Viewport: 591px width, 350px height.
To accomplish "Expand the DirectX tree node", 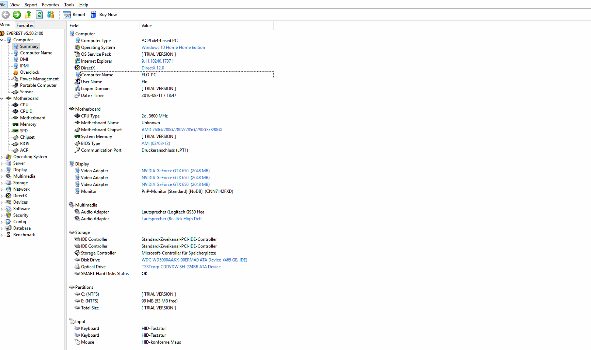I will 2,196.
